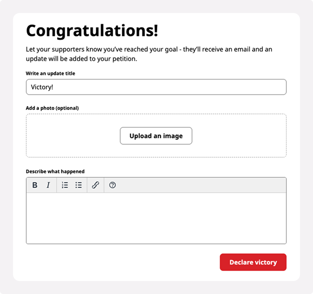Screen dimensions: 313x294
Task: Click the Congratulations! heading
Action: [x=92, y=30]
